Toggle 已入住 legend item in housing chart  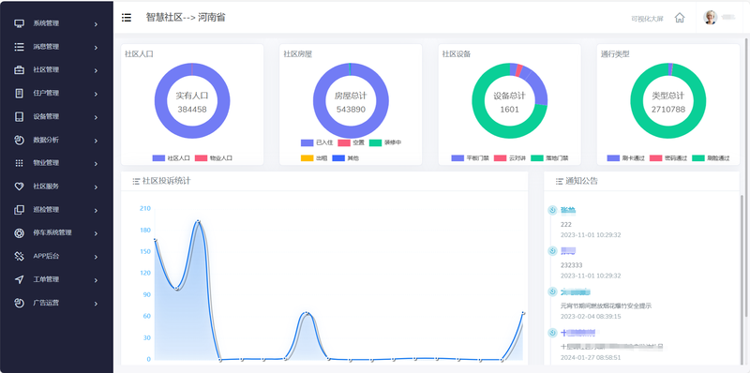click(x=317, y=142)
